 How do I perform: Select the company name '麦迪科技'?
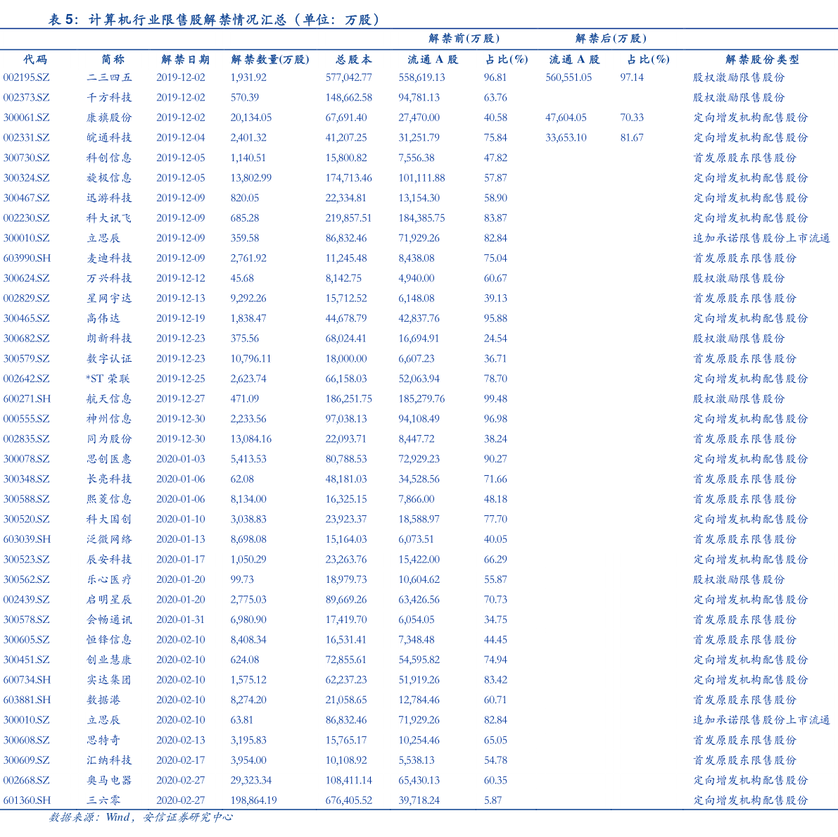(109, 258)
